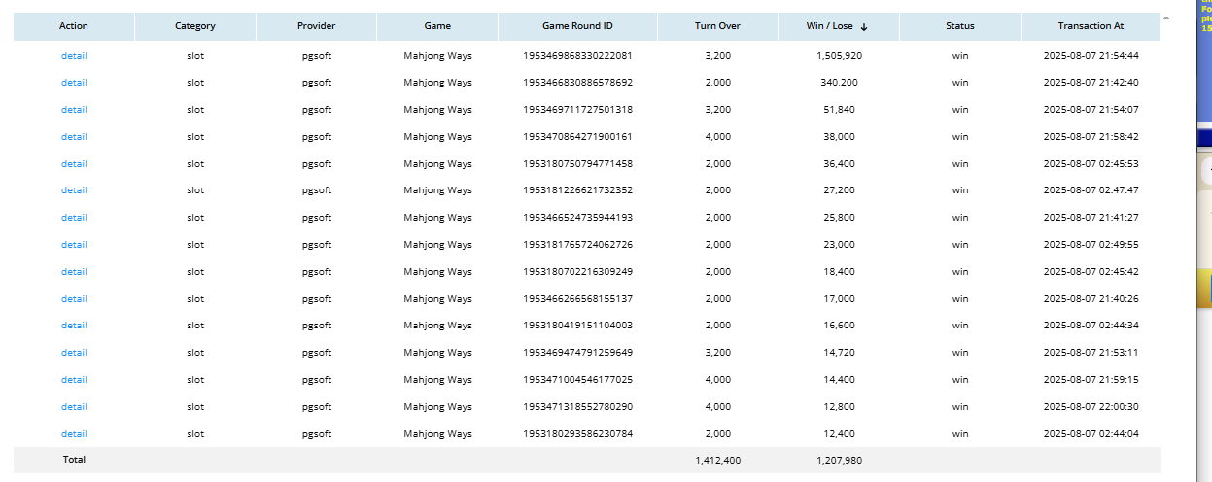Click the scrollbar up arrow

[x=1167, y=17]
